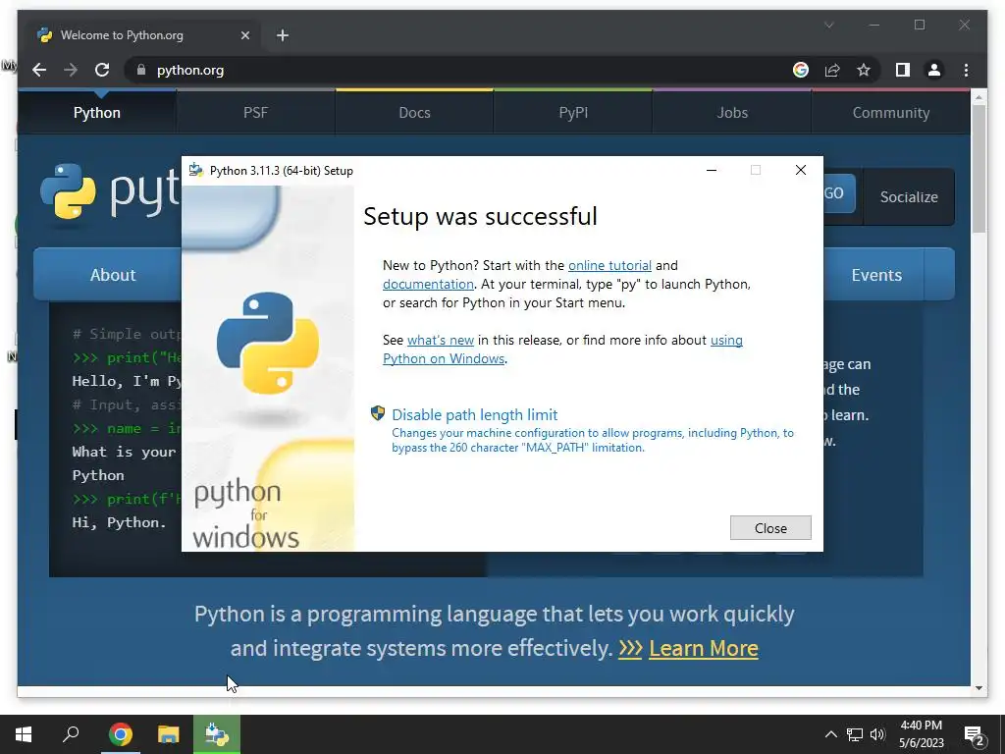1005x754 pixels.
Task: Click the lock icon in address bar
Action: (141, 70)
